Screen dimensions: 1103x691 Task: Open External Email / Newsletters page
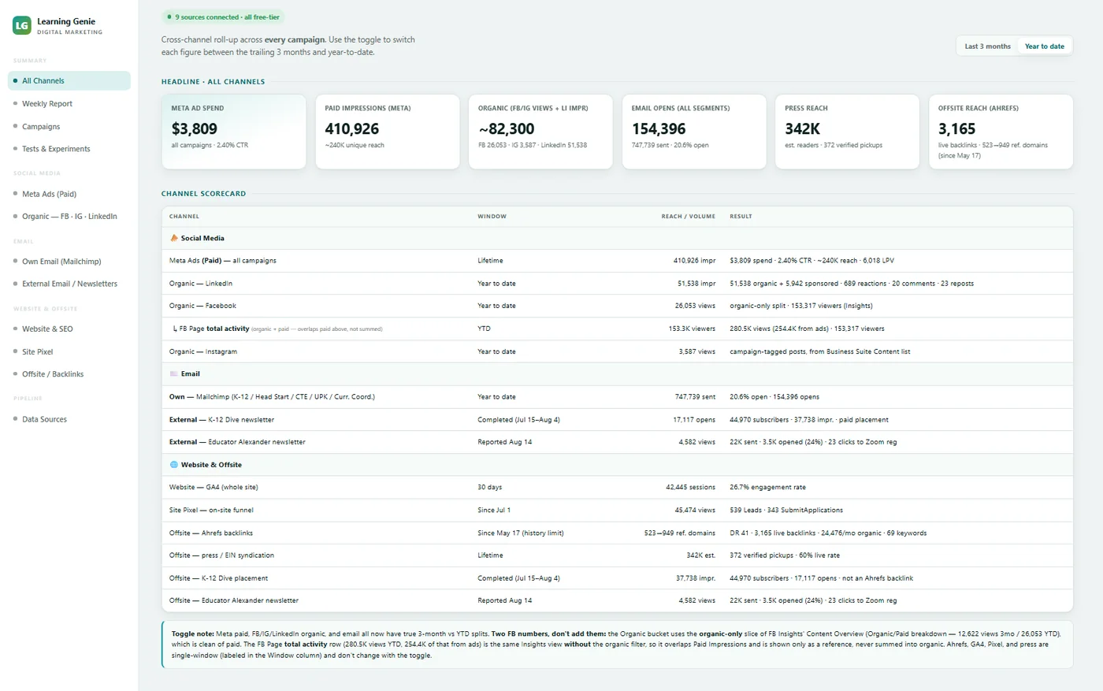pyautogui.click(x=69, y=284)
